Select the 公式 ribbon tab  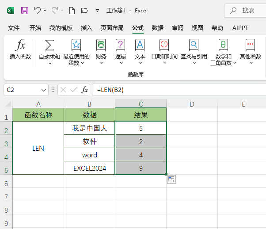[138, 28]
